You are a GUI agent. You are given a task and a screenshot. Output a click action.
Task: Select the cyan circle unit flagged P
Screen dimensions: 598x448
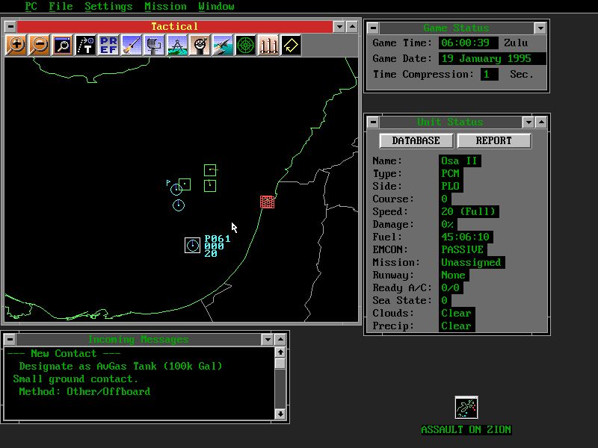pos(176,190)
